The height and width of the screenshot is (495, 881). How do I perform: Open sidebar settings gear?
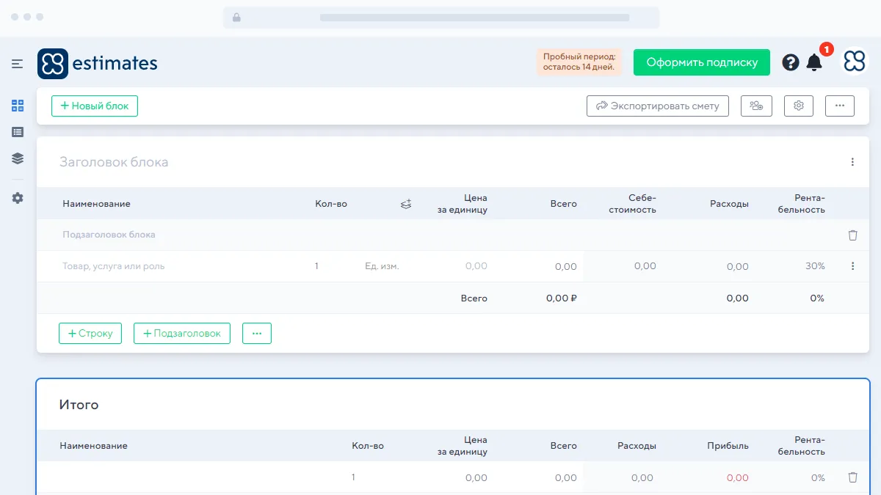point(18,198)
